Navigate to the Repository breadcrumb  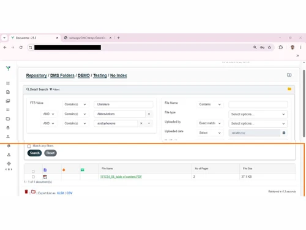pos(37,75)
